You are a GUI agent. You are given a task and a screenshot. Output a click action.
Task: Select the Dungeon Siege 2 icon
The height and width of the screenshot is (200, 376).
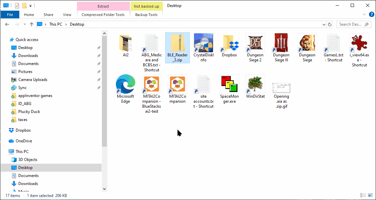[x=255, y=43]
